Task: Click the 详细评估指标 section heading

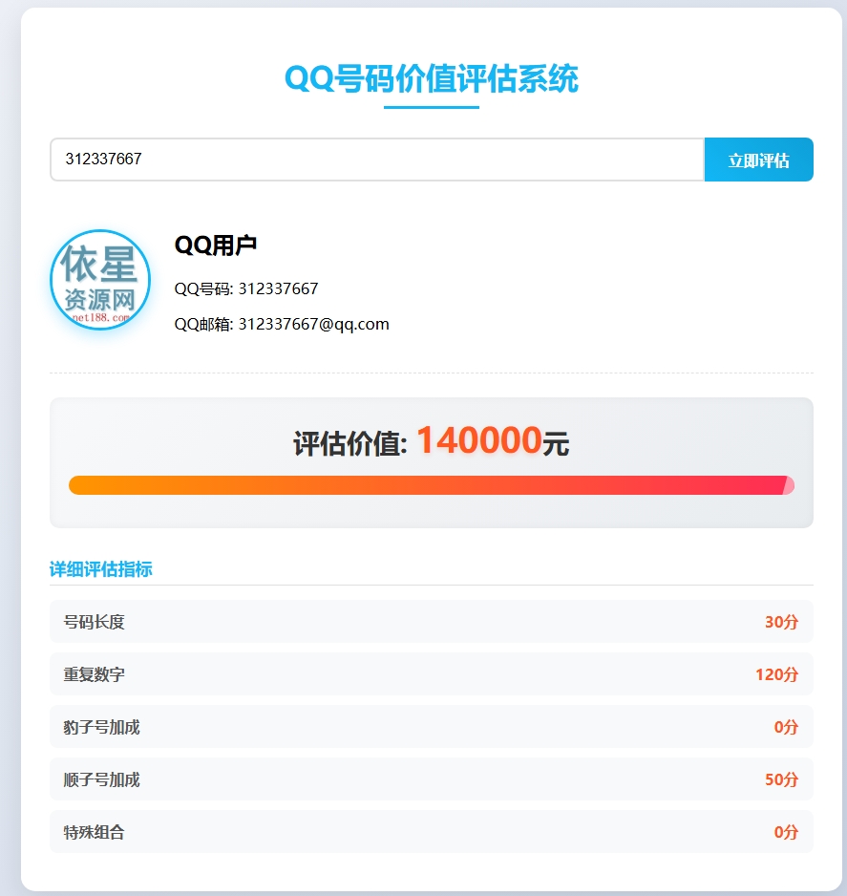Action: tap(101, 569)
